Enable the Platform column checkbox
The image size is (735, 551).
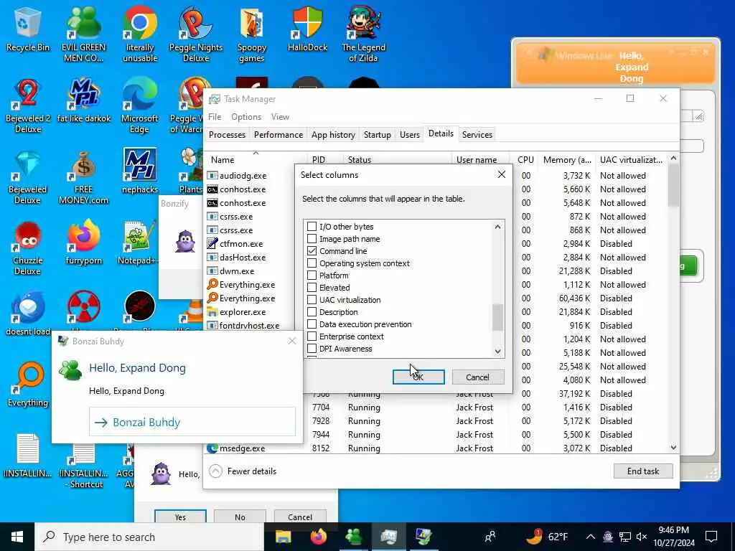click(x=312, y=275)
